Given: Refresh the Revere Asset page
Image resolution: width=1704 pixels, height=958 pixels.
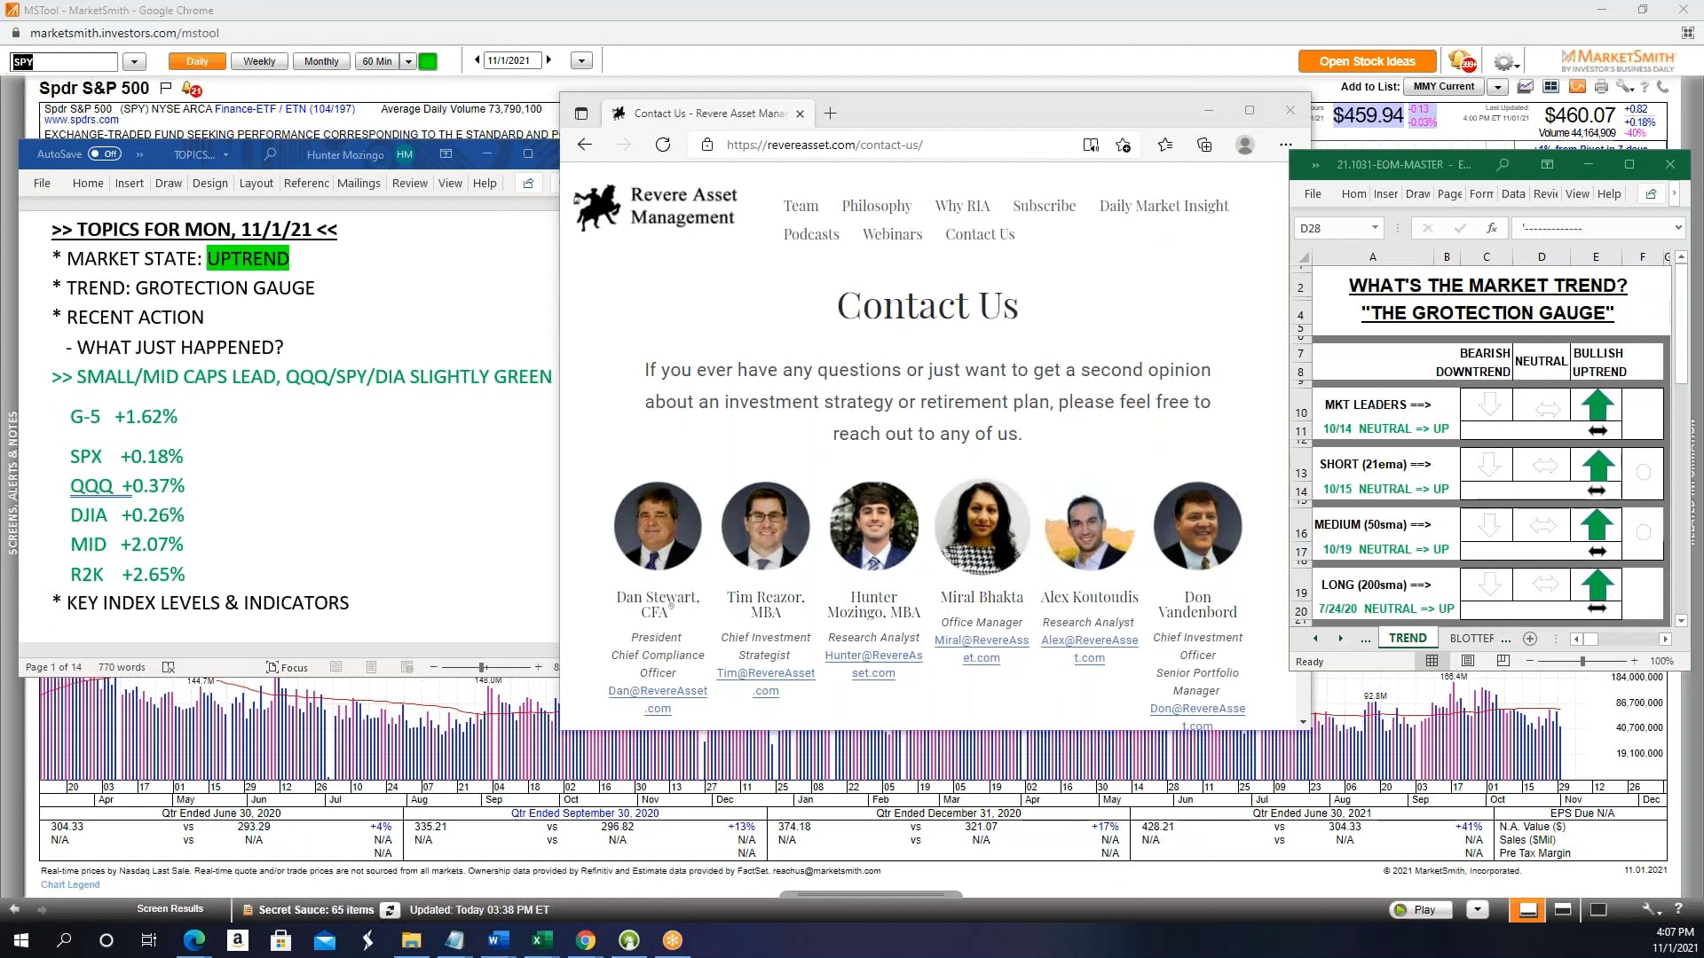Looking at the screenshot, I should 662,145.
